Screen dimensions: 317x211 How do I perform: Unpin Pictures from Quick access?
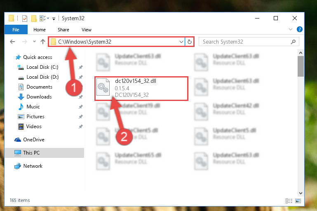[81, 116]
